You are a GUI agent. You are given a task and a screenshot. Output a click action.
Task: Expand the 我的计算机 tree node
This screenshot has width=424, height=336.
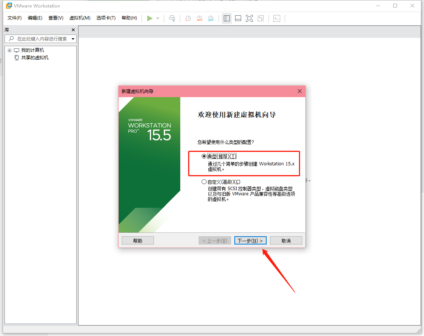point(9,50)
